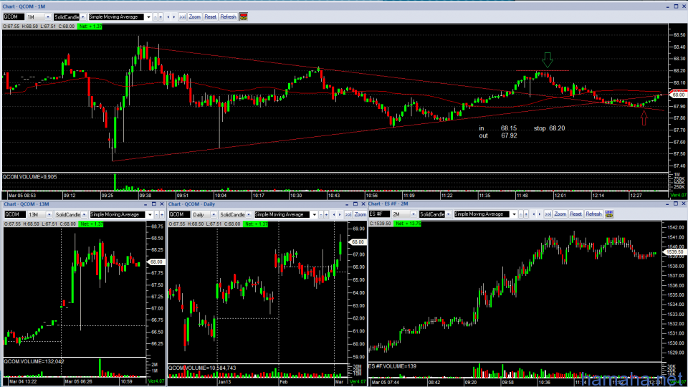
Task: Click Reset button in ES #F toolbar
Action: coord(575,214)
